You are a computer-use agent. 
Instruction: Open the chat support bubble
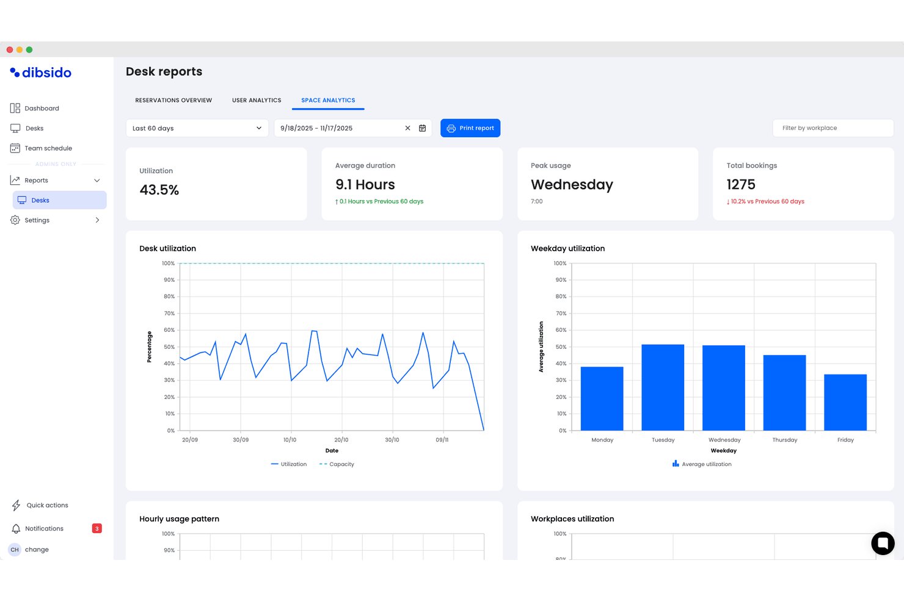[x=883, y=543]
